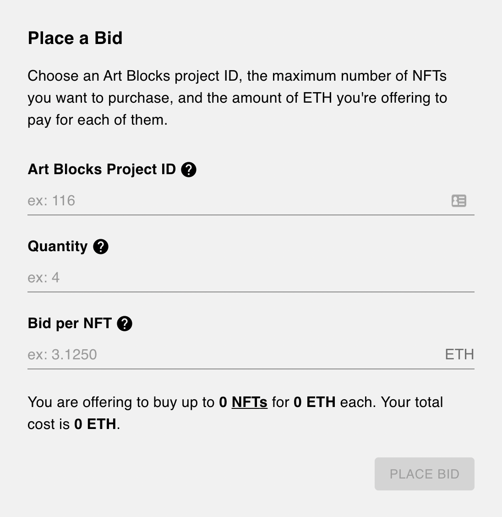
Task: Click the "Quantity" field label
Action: click(58, 247)
